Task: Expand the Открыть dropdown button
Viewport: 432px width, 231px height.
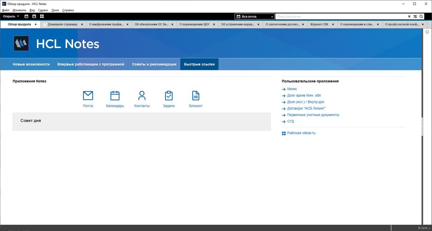Action: tap(11, 16)
